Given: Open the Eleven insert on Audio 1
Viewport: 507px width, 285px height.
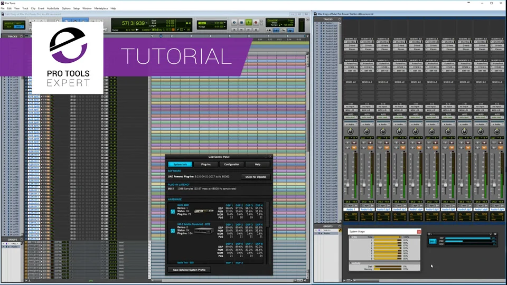Looking at the screenshot, I should coord(350,49).
